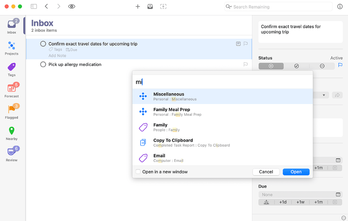Expand the project dropdown arrow in inspector
This screenshot has width=348, height=221.
pos(324,95)
